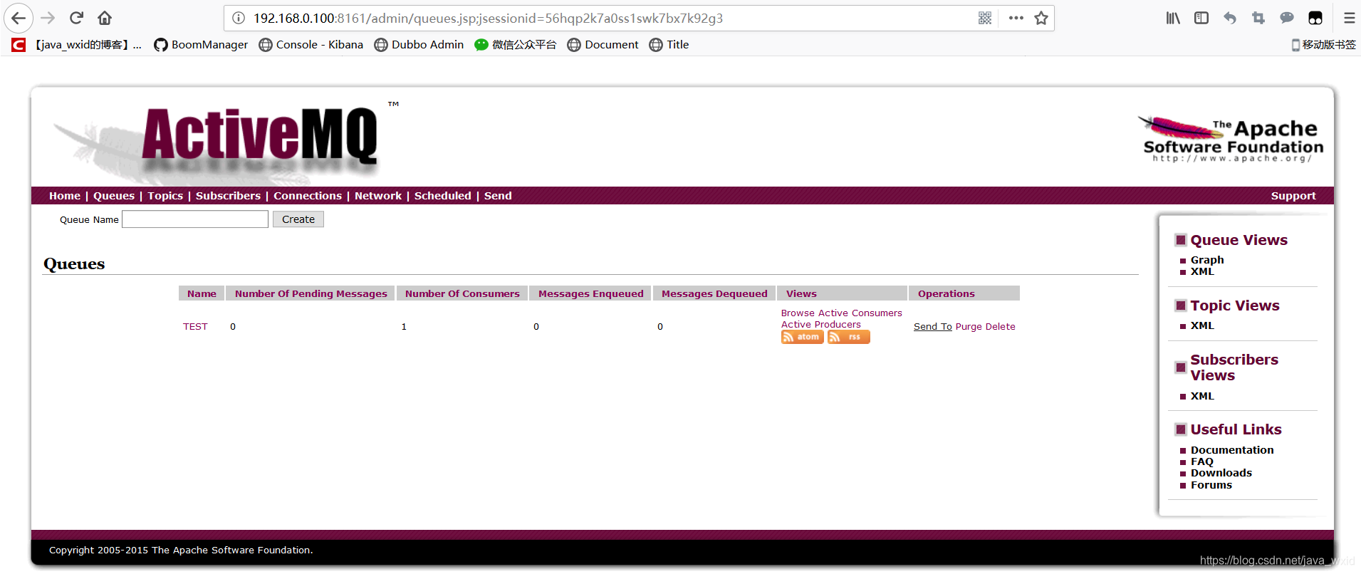
Task: Subscribe to TEST queue rss feed
Action: (x=849, y=337)
